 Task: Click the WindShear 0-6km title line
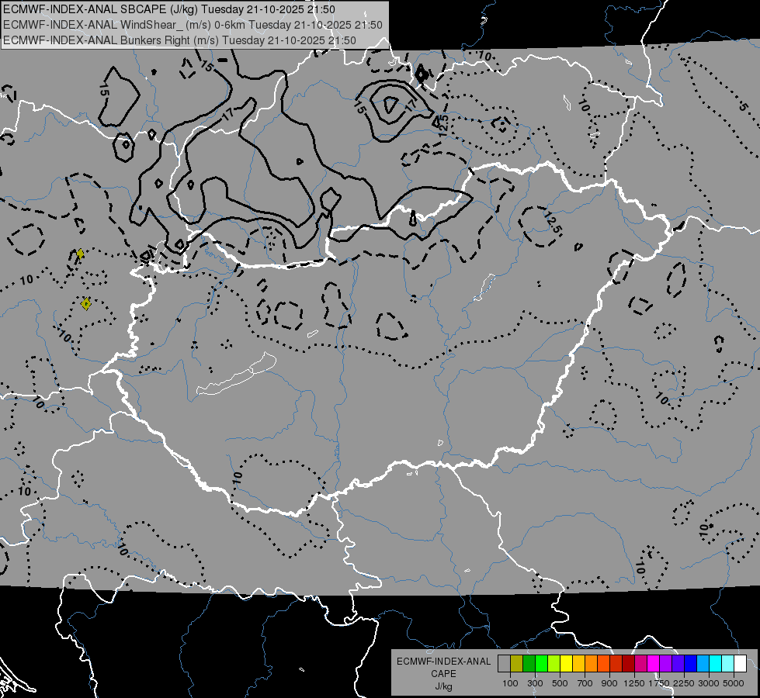[x=193, y=25]
